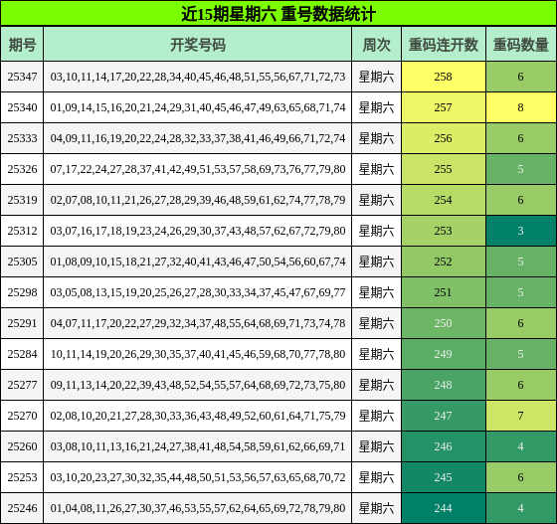Click the draw numbers for issue 25270
Screen dimensions: 557x524
(x=198, y=416)
